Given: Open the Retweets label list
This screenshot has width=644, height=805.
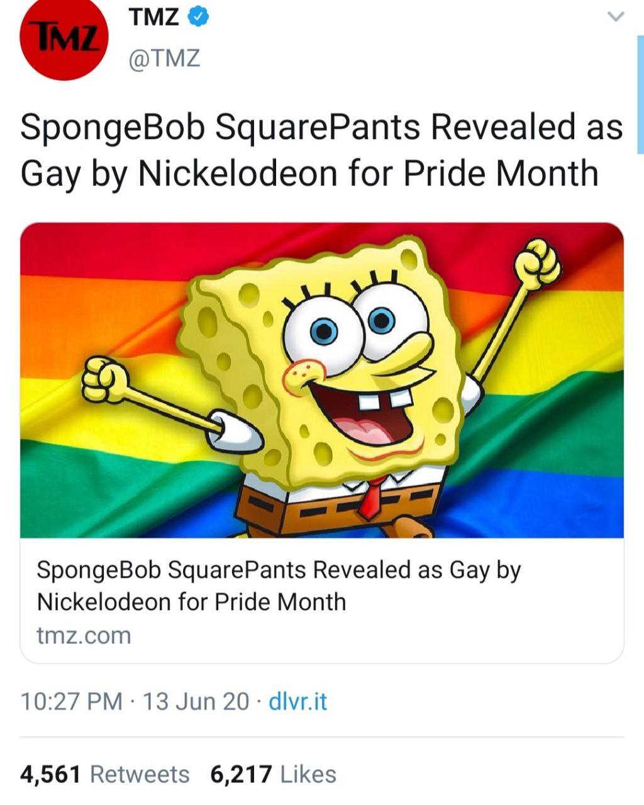Looking at the screenshot, I should [140, 774].
